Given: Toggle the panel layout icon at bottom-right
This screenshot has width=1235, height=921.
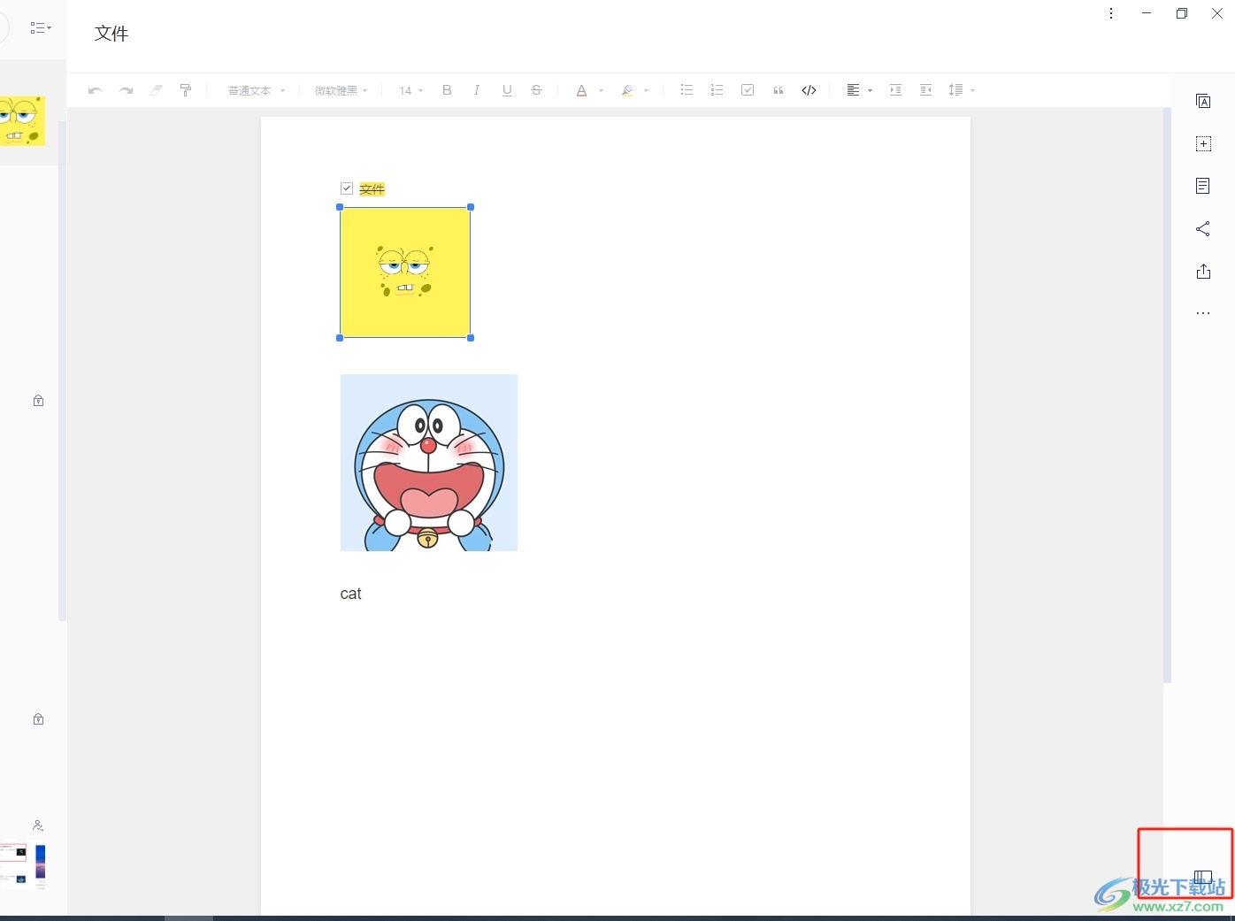Looking at the screenshot, I should tap(1202, 878).
